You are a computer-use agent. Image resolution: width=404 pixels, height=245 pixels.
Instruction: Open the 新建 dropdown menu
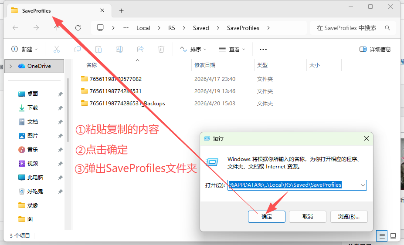click(24, 49)
